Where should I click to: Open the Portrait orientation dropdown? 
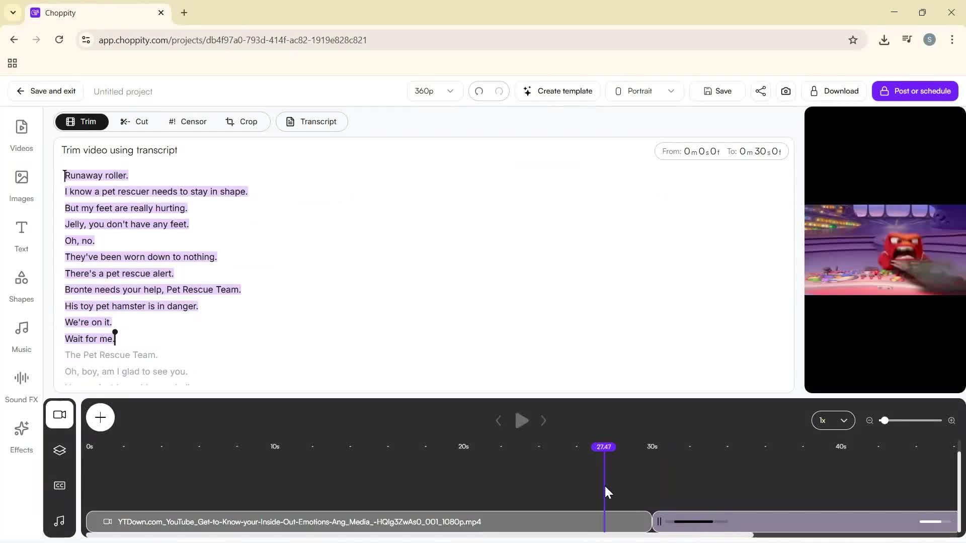tap(644, 91)
